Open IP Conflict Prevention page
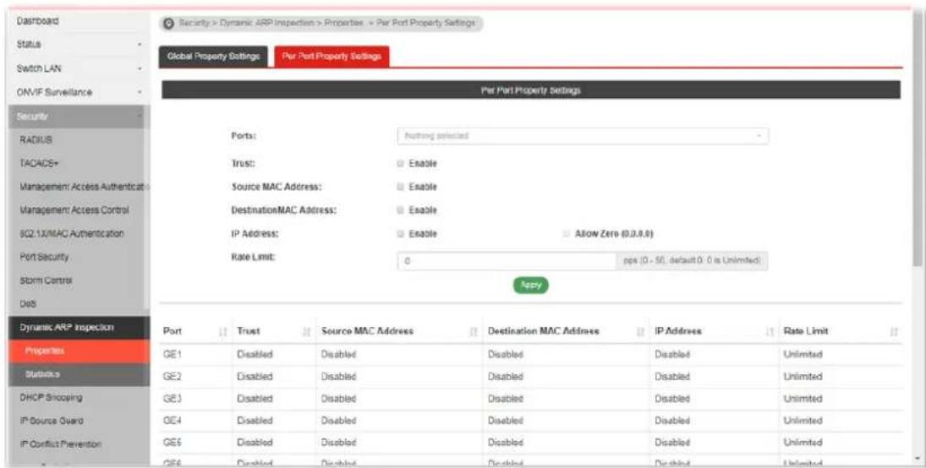Image resolution: width=926 pixels, height=468 pixels. click(x=60, y=444)
